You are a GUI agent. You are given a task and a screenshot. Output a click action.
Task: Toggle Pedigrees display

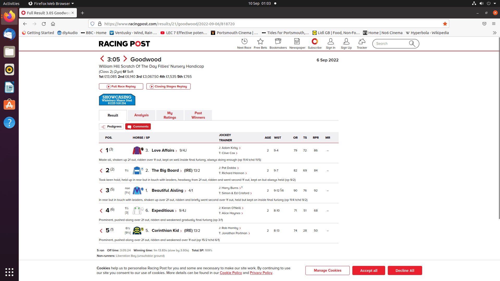pyautogui.click(x=111, y=126)
